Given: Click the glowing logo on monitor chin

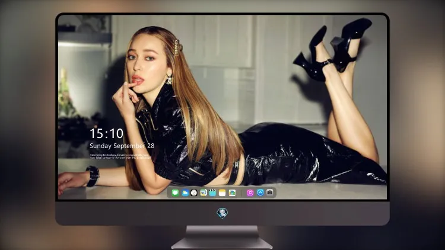Looking at the screenshot, I should (x=222, y=213).
